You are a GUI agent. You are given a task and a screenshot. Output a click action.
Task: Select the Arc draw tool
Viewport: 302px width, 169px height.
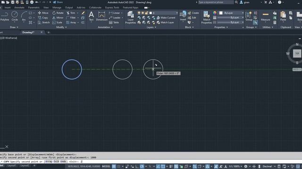[x=24, y=16]
